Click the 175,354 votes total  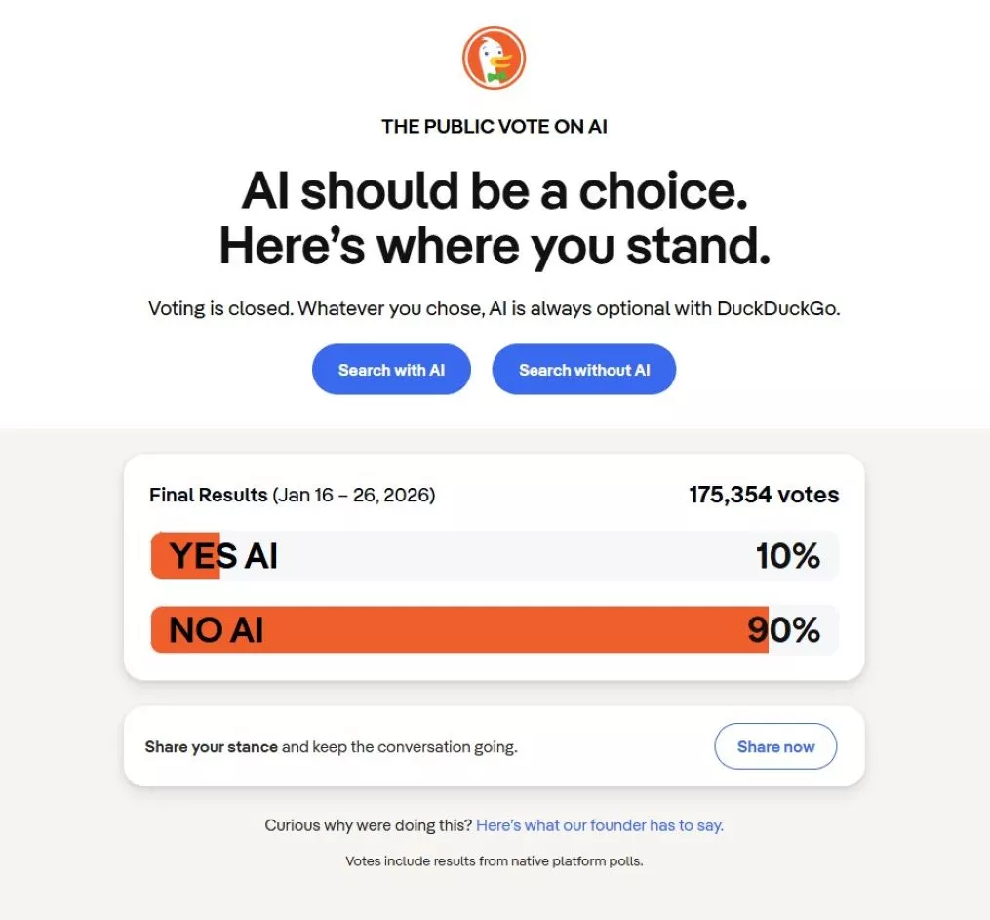click(x=764, y=495)
